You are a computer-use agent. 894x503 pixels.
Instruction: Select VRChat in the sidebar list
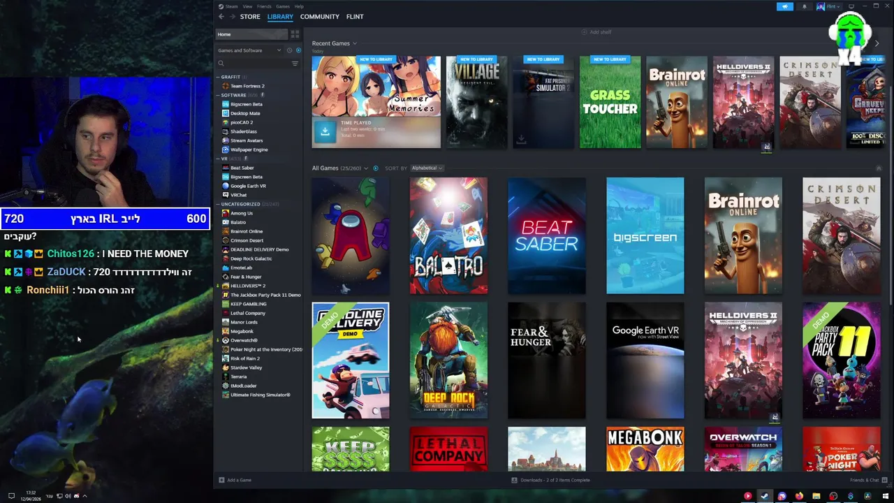pyautogui.click(x=238, y=195)
